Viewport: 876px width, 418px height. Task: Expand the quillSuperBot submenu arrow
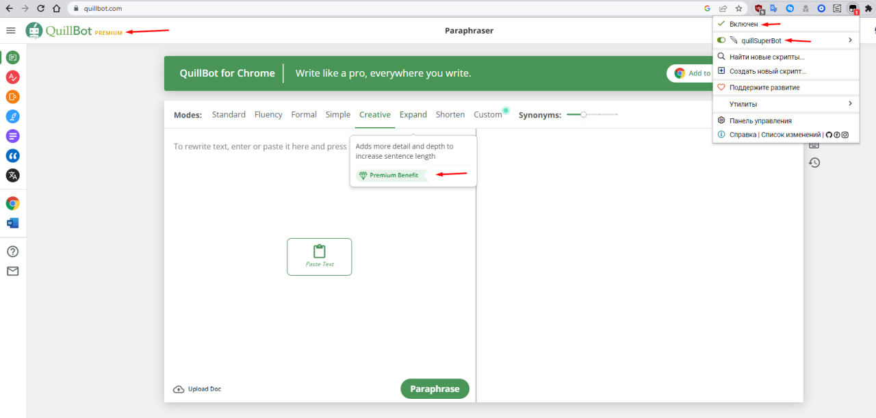click(850, 40)
